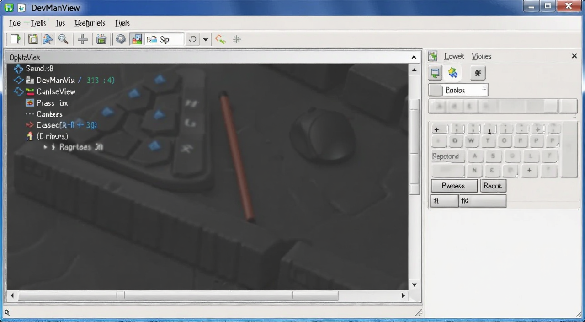
Task: Select the 'CenlseView' tree row
Action: [x=56, y=91]
